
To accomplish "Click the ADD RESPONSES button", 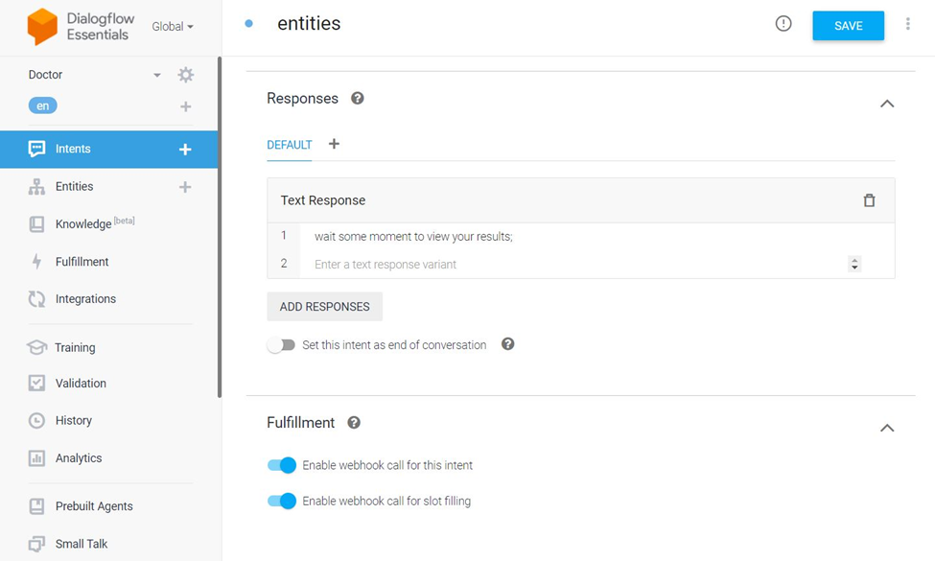I will pyautogui.click(x=324, y=307).
